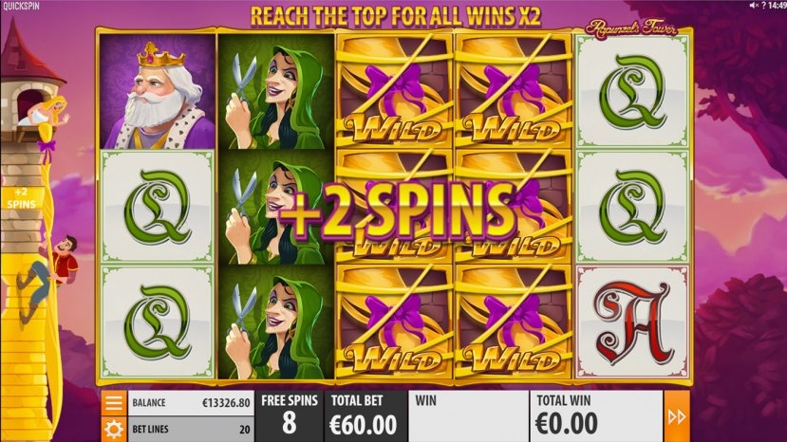Open the help question mark icon
Viewport: 787px width, 442px height.
click(x=763, y=5)
